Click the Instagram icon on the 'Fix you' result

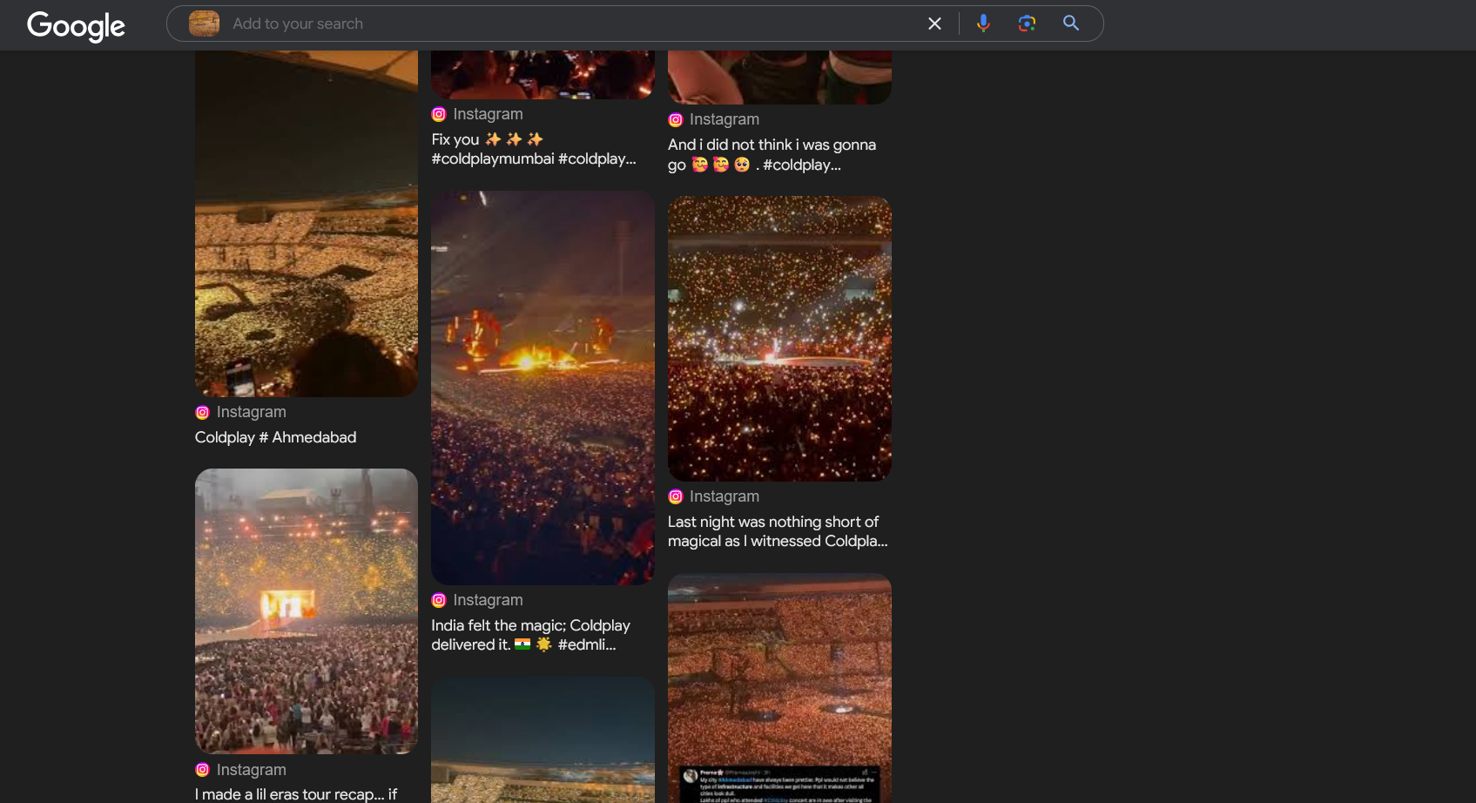point(439,114)
